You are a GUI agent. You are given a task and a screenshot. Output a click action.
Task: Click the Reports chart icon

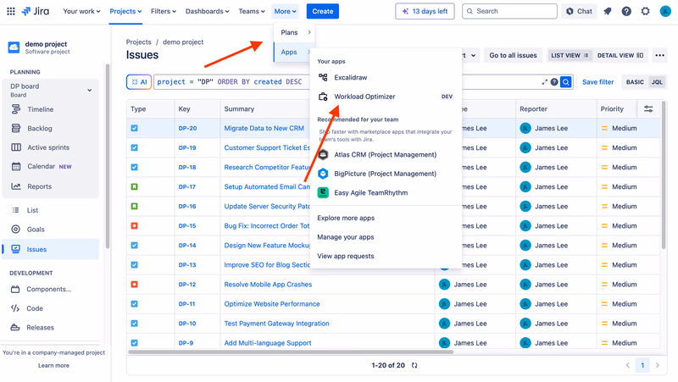[16, 186]
